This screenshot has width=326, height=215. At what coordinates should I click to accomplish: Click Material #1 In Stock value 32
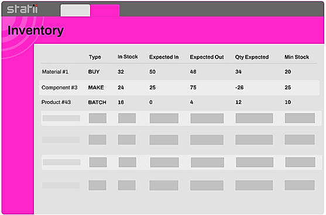121,72
